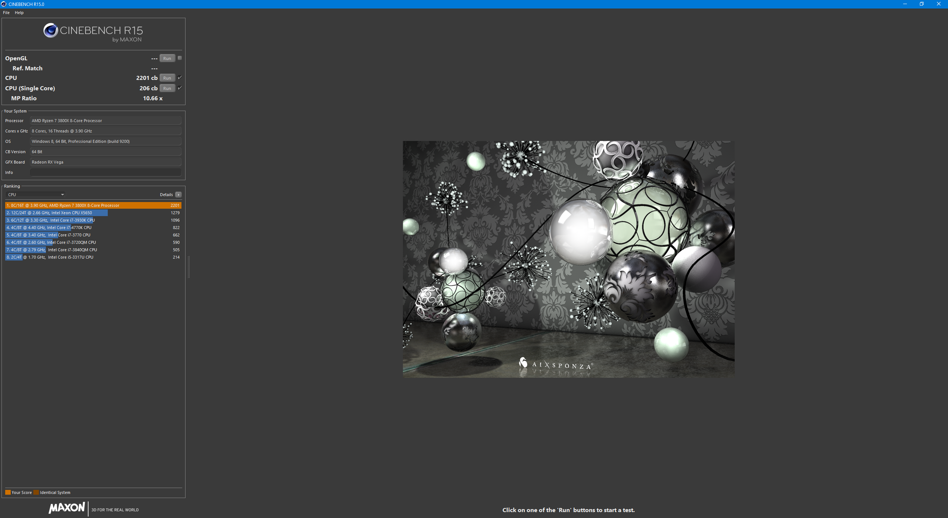Screen dimensions: 948x518
Task: Open the File menu
Action: (x=6, y=13)
